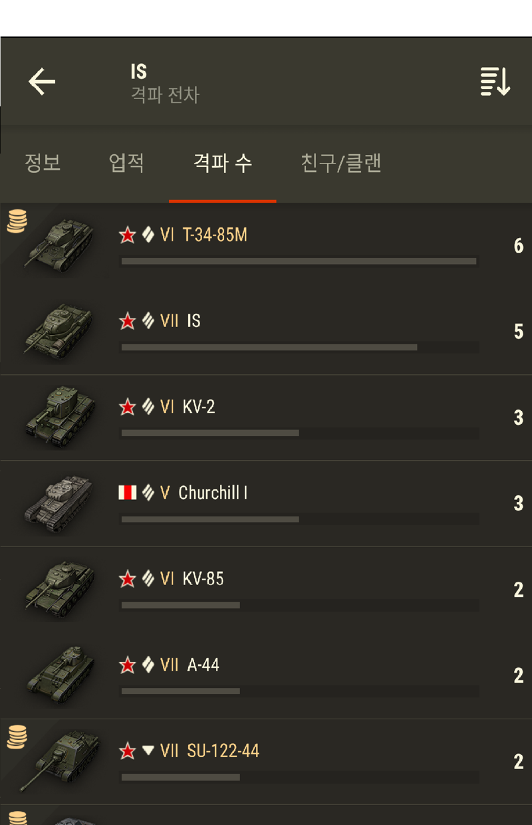The width and height of the screenshot is (532, 825).
Task: Click the IS kill count progress bar
Action: coord(299,347)
